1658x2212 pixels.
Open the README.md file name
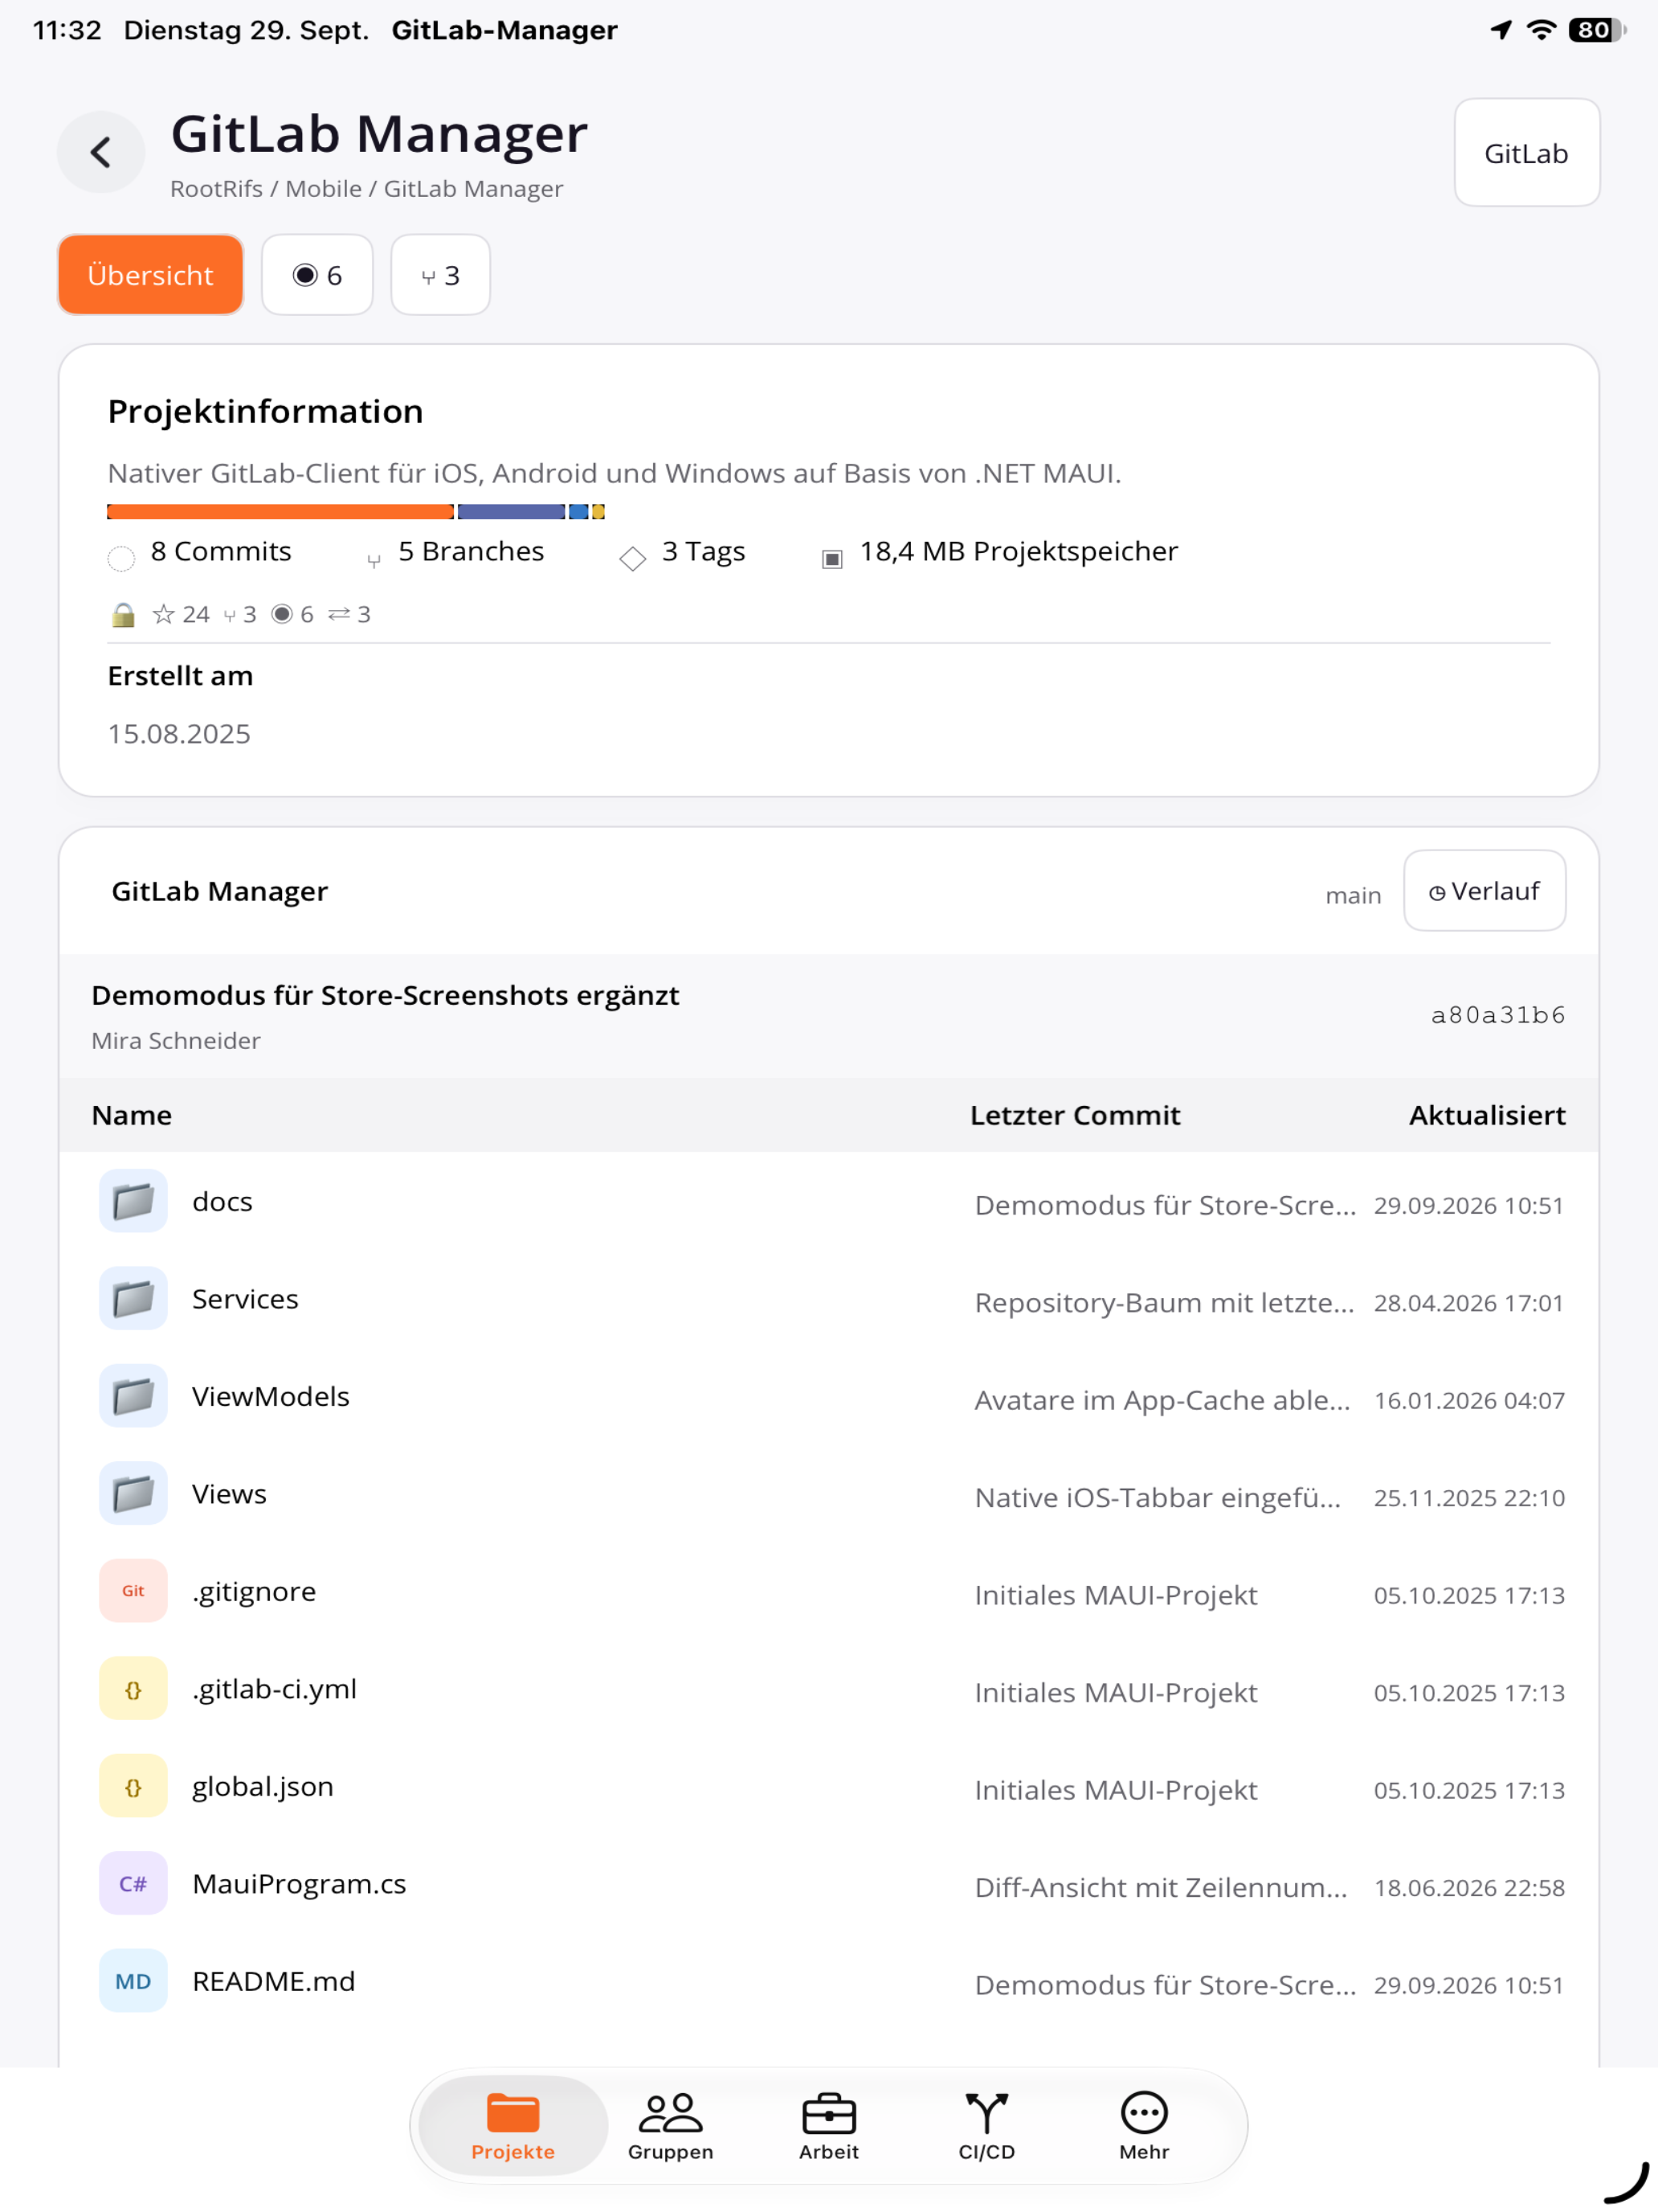pos(274,1981)
